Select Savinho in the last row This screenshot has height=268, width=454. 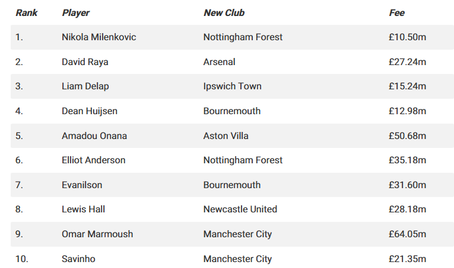78,259
